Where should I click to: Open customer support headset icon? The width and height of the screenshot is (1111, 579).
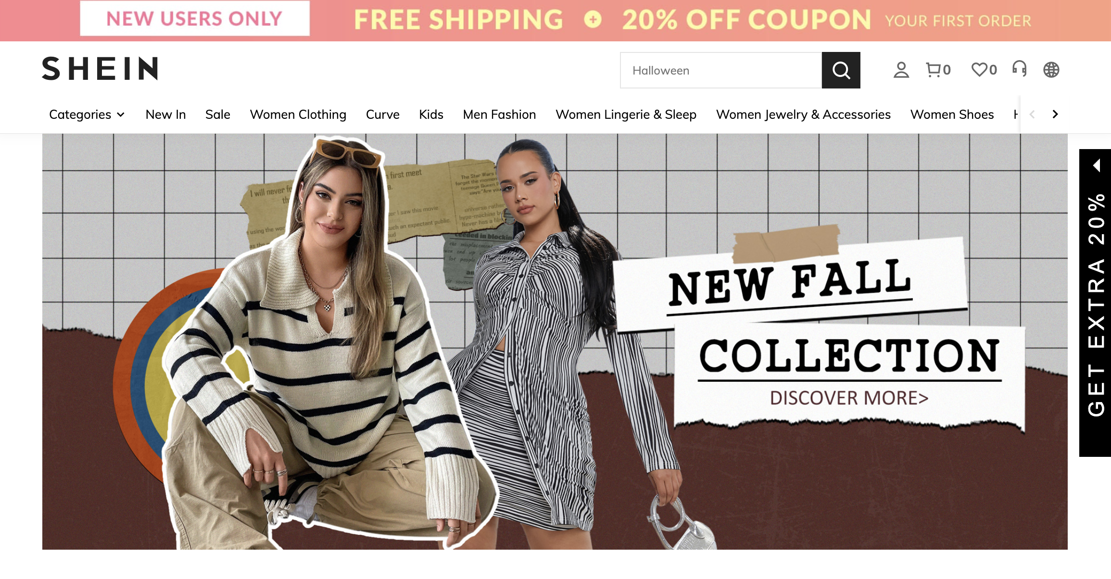pyautogui.click(x=1019, y=69)
